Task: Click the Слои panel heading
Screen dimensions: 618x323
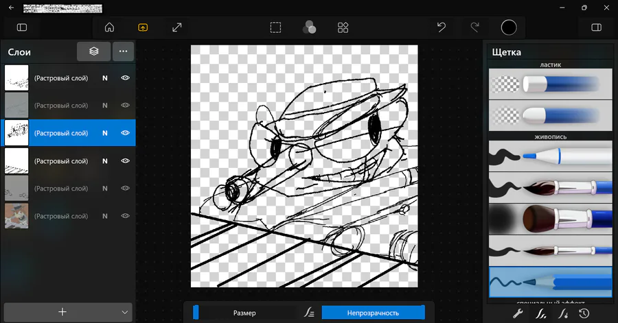Action: [19, 52]
